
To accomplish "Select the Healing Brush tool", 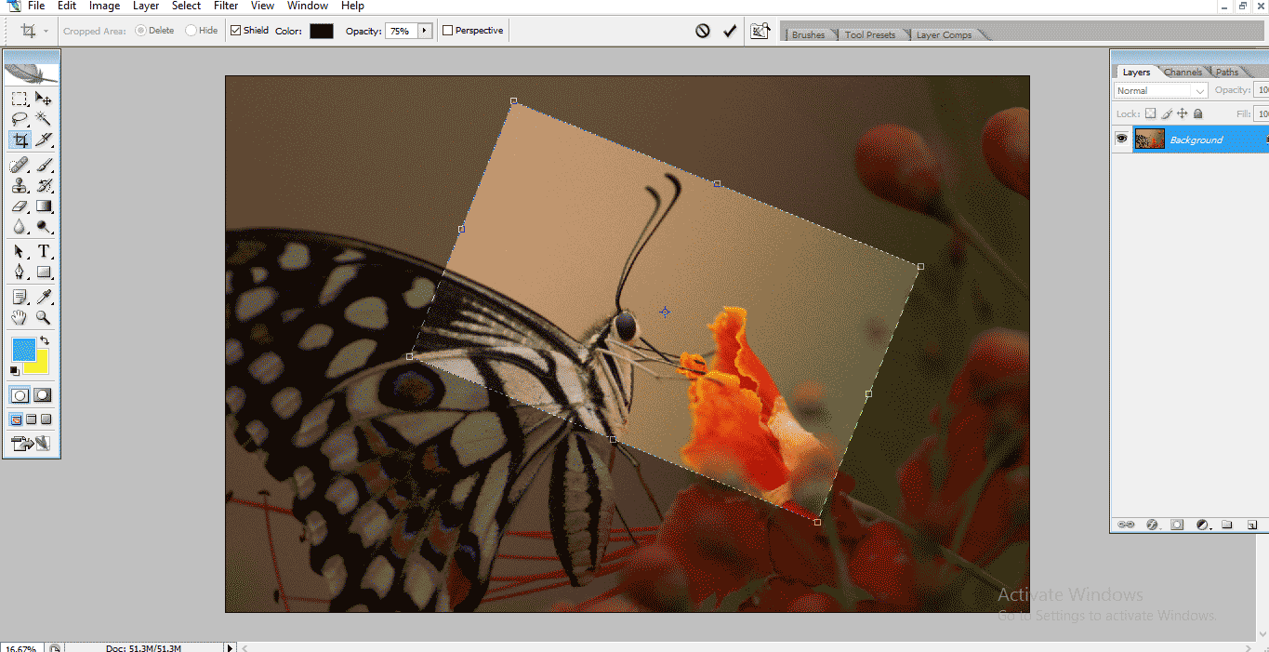I will point(19,166).
